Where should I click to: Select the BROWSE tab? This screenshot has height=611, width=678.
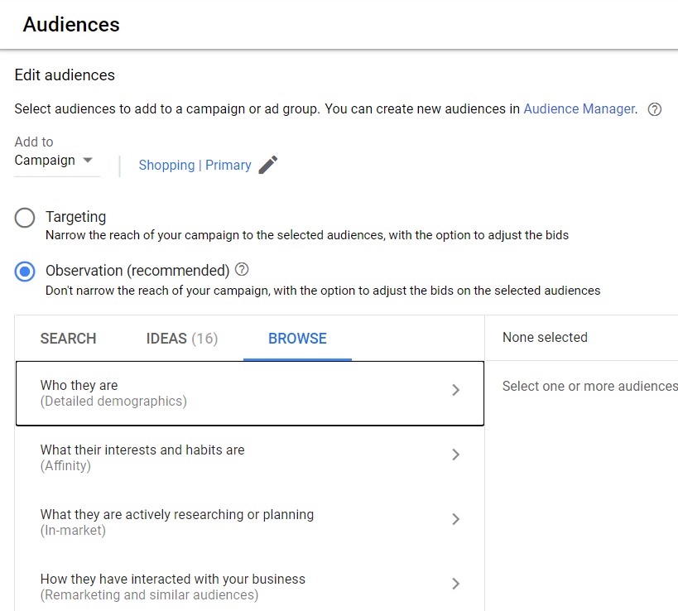[297, 338]
